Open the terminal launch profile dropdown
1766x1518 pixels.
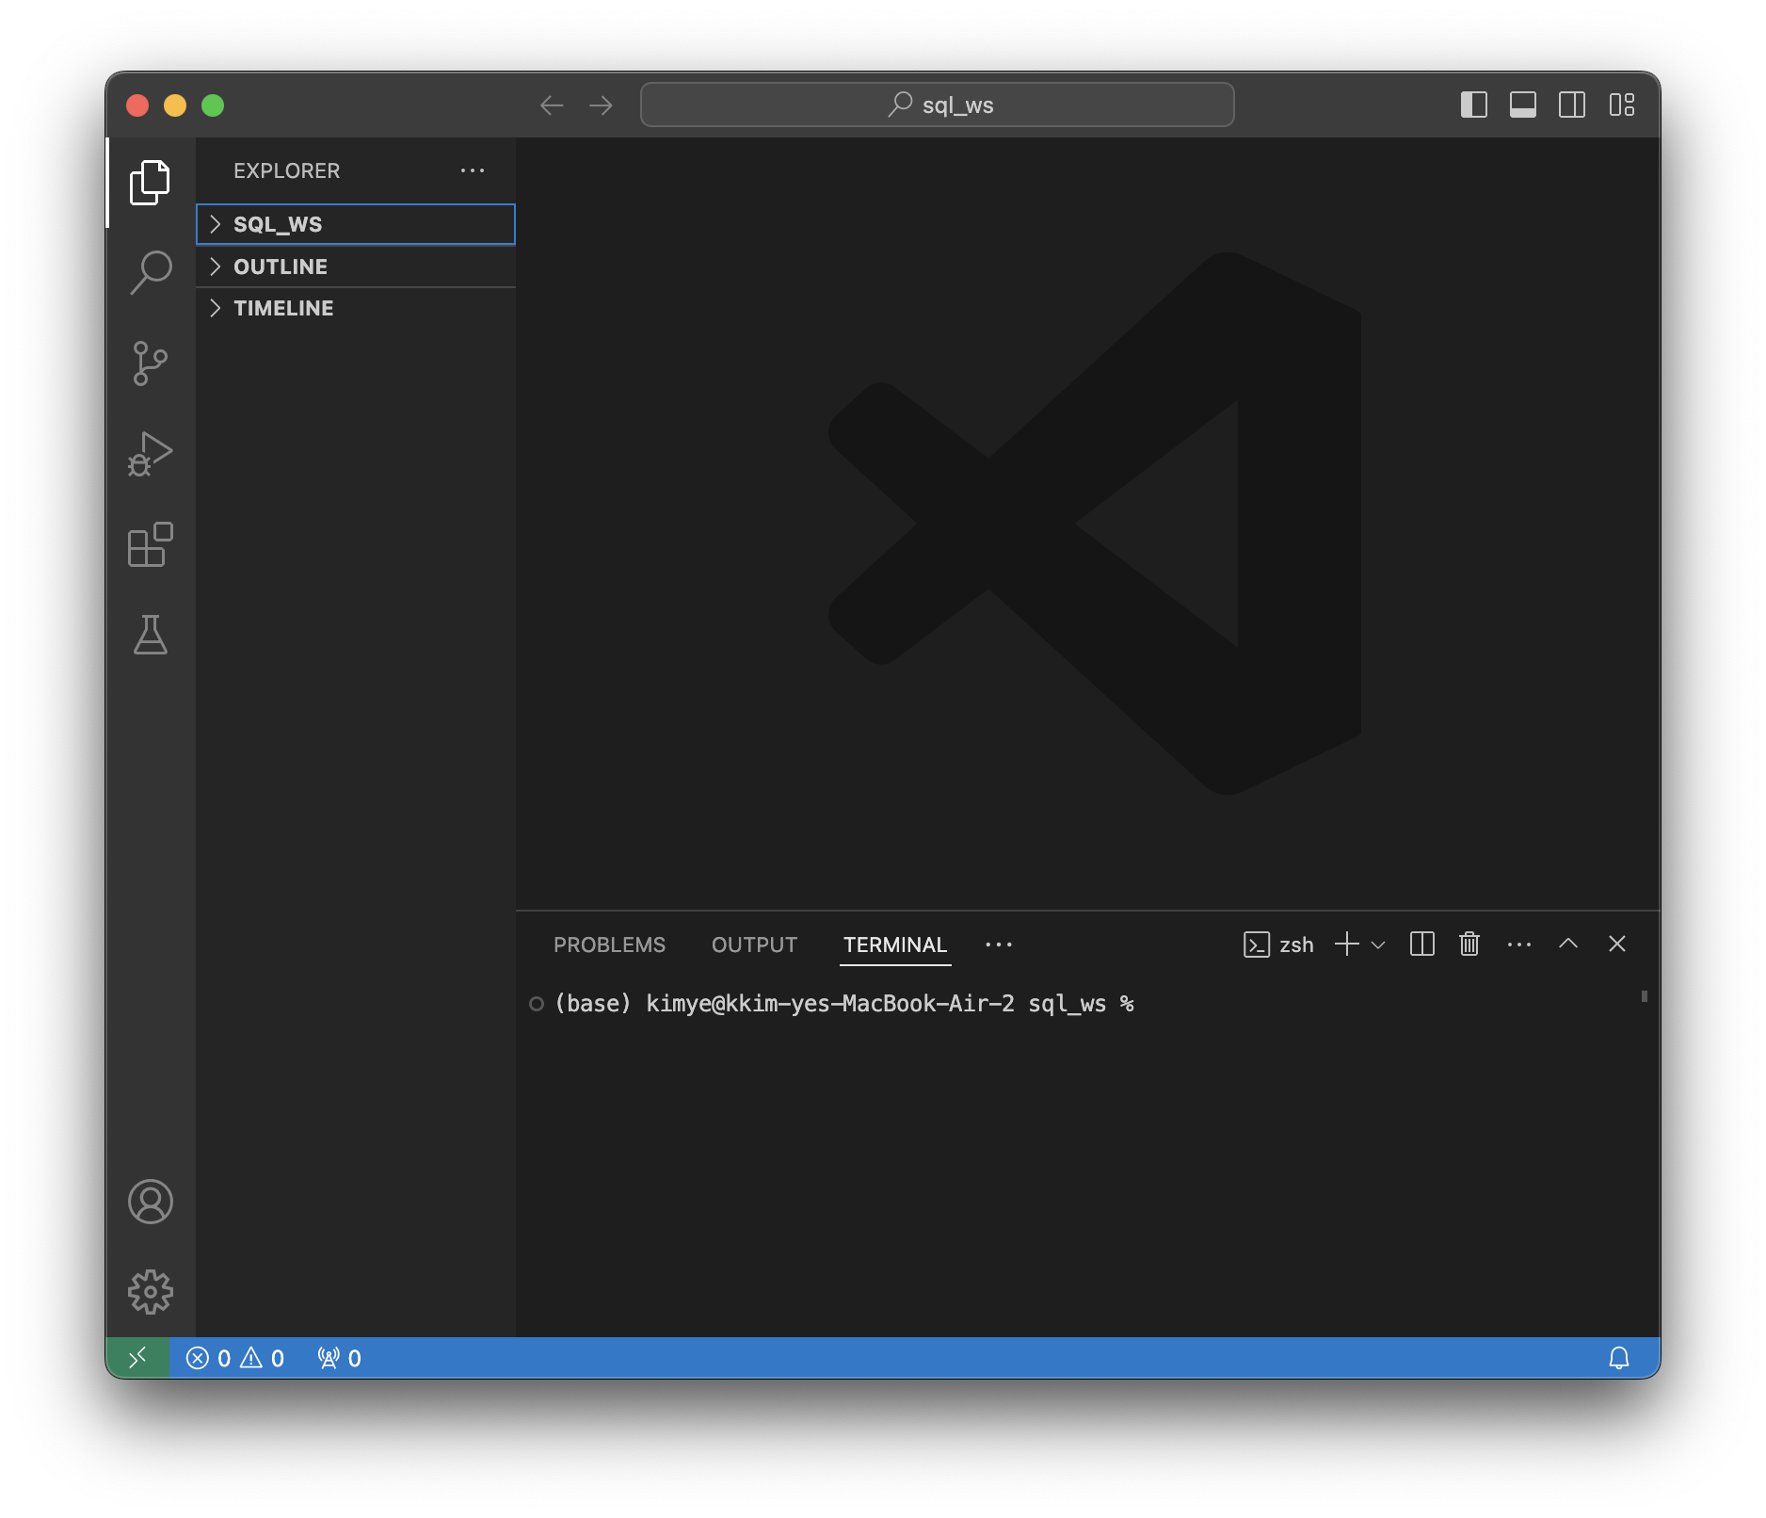tap(1378, 945)
